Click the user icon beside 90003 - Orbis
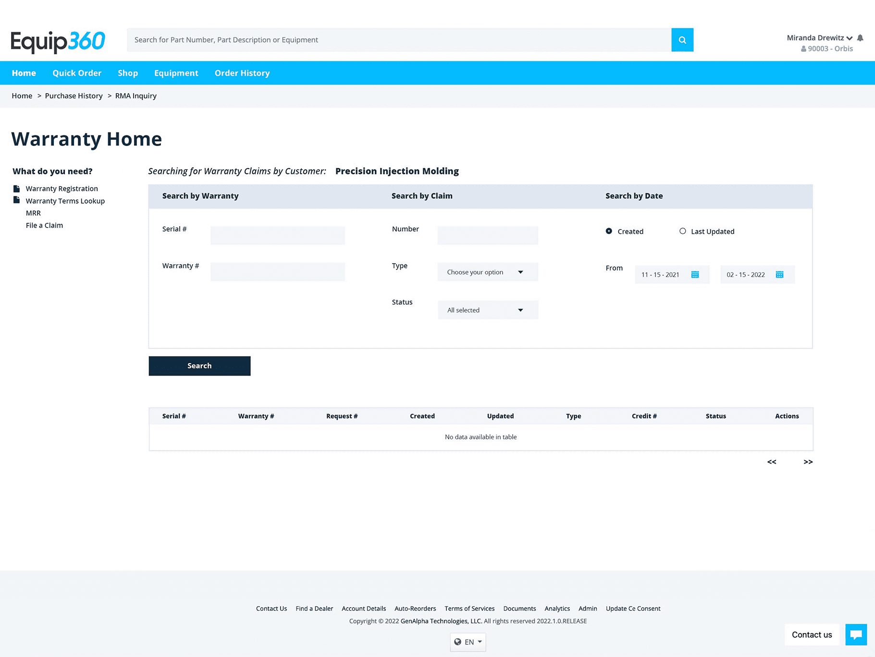The width and height of the screenshot is (875, 657). (803, 49)
